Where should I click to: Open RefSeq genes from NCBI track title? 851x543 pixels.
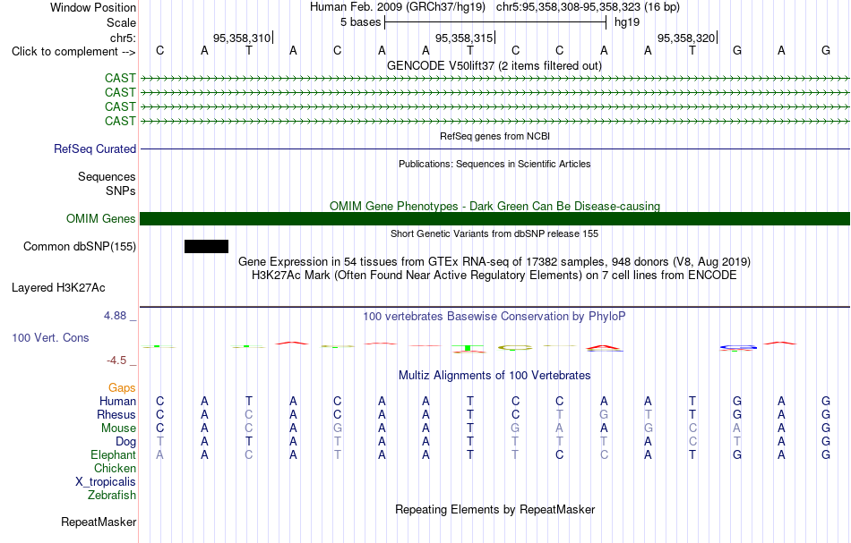click(x=494, y=136)
